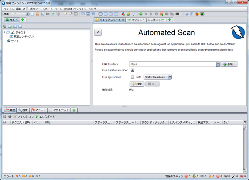Click the red X custom breakpoint icon
The image size is (249, 180).
pyautogui.click(x=162, y=14)
